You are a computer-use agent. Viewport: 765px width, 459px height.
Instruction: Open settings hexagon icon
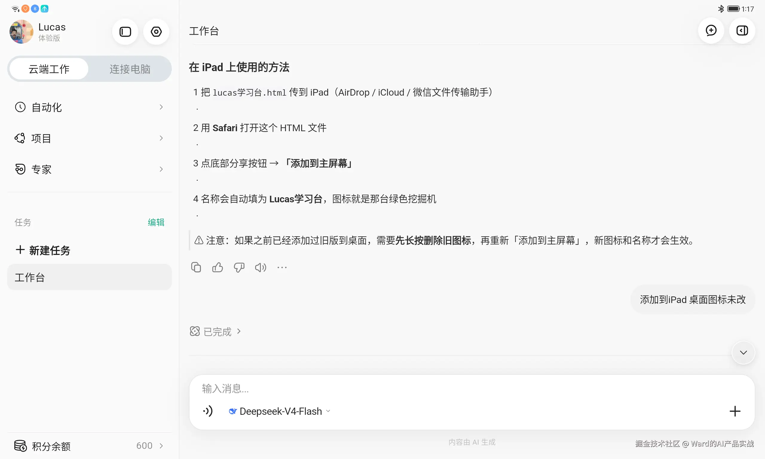(156, 32)
